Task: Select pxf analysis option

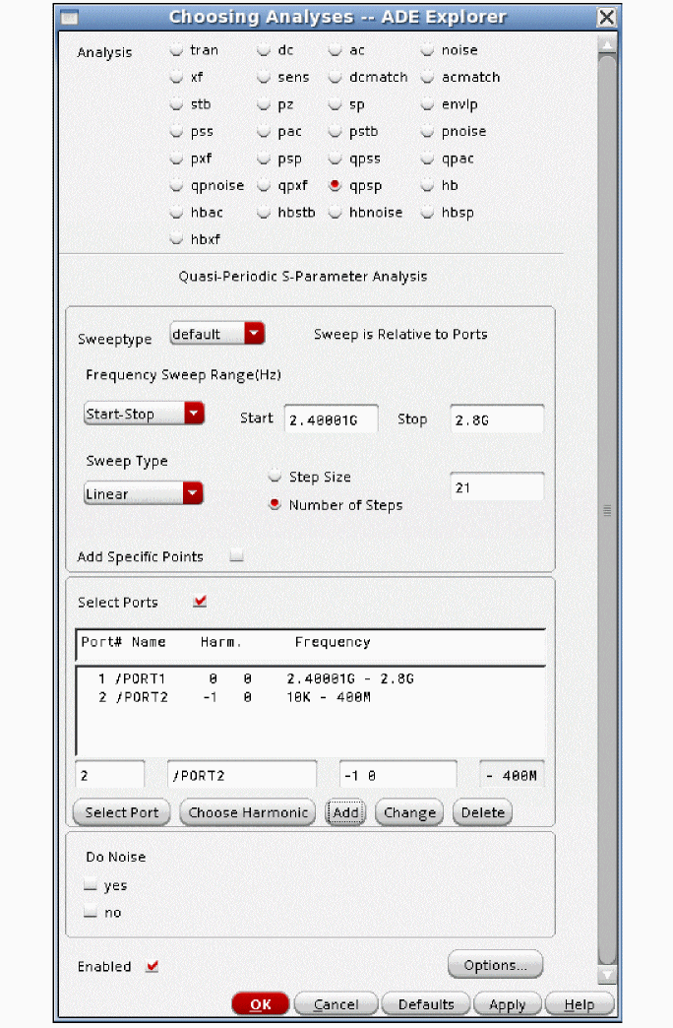Action: [176, 159]
